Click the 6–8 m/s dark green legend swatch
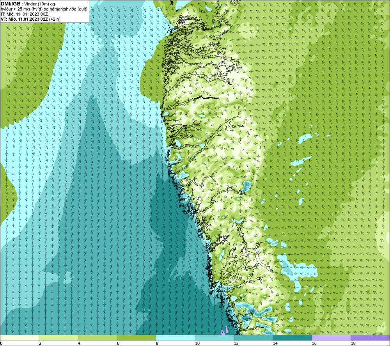The image size is (390, 346). tap(136, 338)
